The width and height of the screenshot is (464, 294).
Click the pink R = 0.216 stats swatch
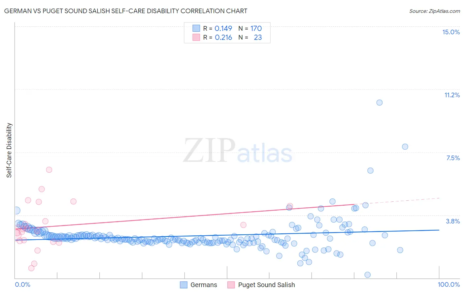196,37
